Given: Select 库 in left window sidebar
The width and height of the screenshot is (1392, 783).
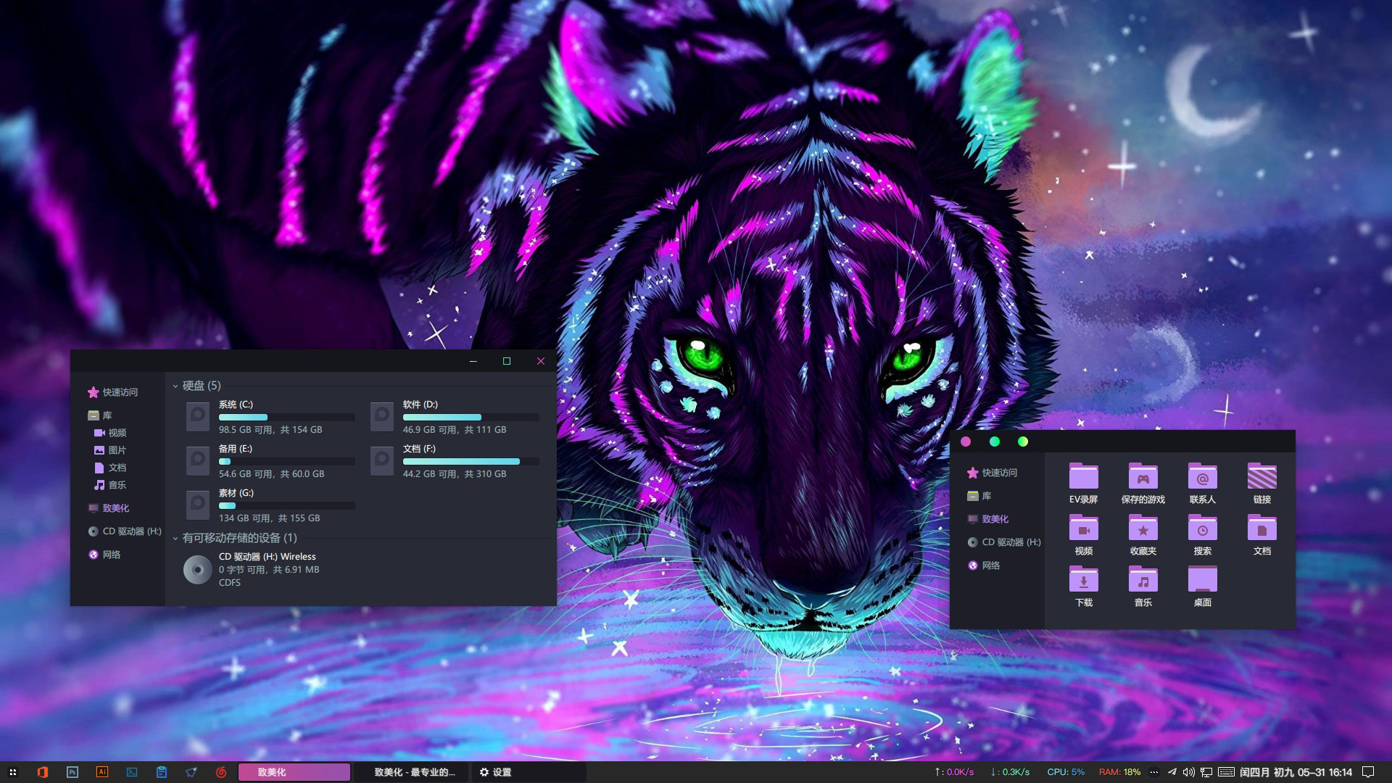Looking at the screenshot, I should [x=100, y=415].
